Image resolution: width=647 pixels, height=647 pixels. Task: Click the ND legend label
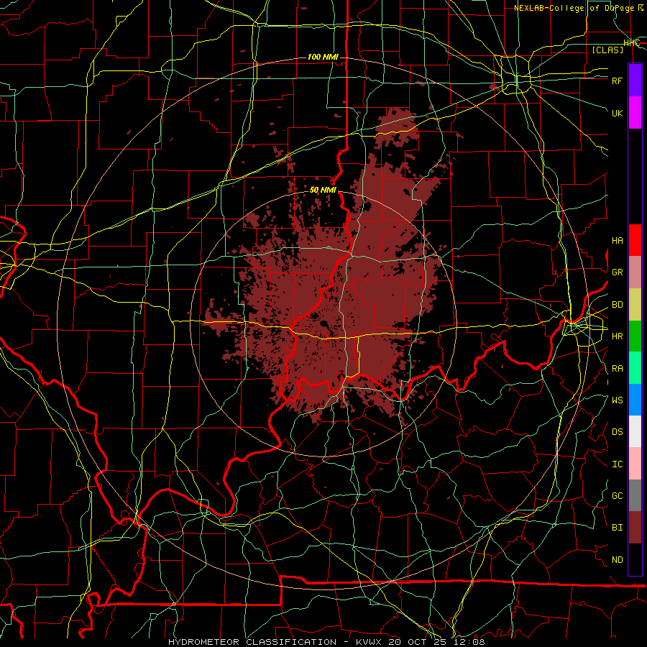[x=618, y=560]
